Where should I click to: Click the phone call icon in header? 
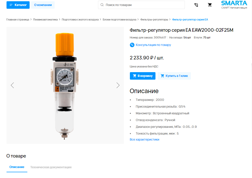point(196,5)
